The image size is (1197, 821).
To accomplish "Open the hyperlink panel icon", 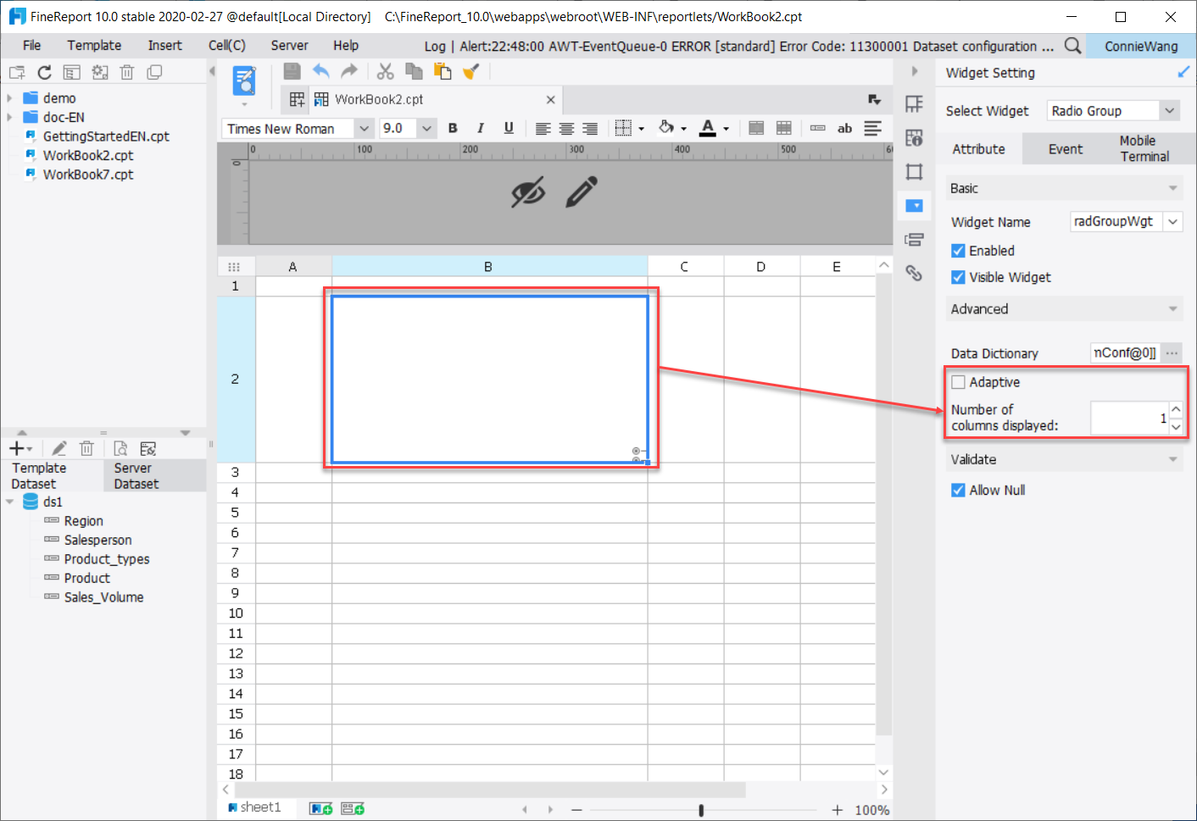I will tap(914, 273).
